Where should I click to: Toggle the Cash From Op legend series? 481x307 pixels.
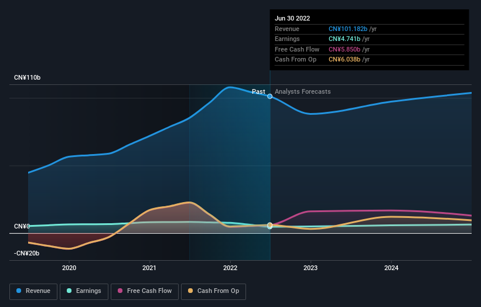213,291
